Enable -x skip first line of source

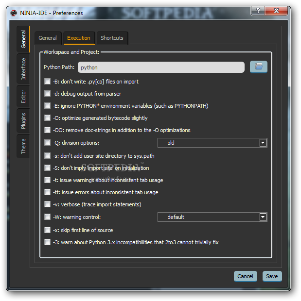[x=47, y=230]
